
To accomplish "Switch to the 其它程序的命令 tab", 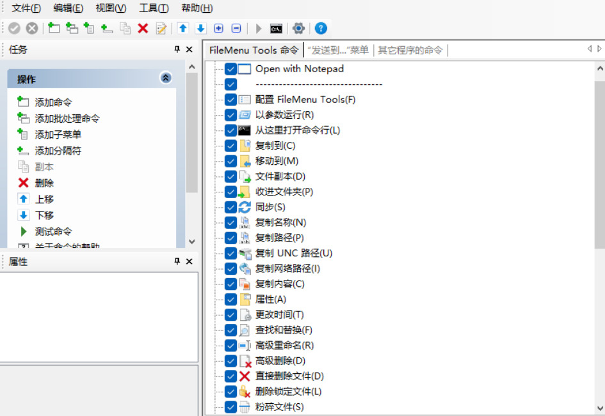I will [x=410, y=50].
